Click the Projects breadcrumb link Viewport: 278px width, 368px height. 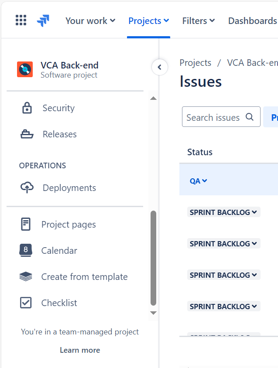195,63
